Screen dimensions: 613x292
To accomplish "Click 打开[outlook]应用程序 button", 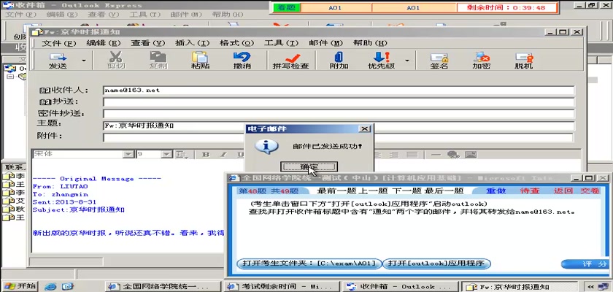I will coord(436,264).
